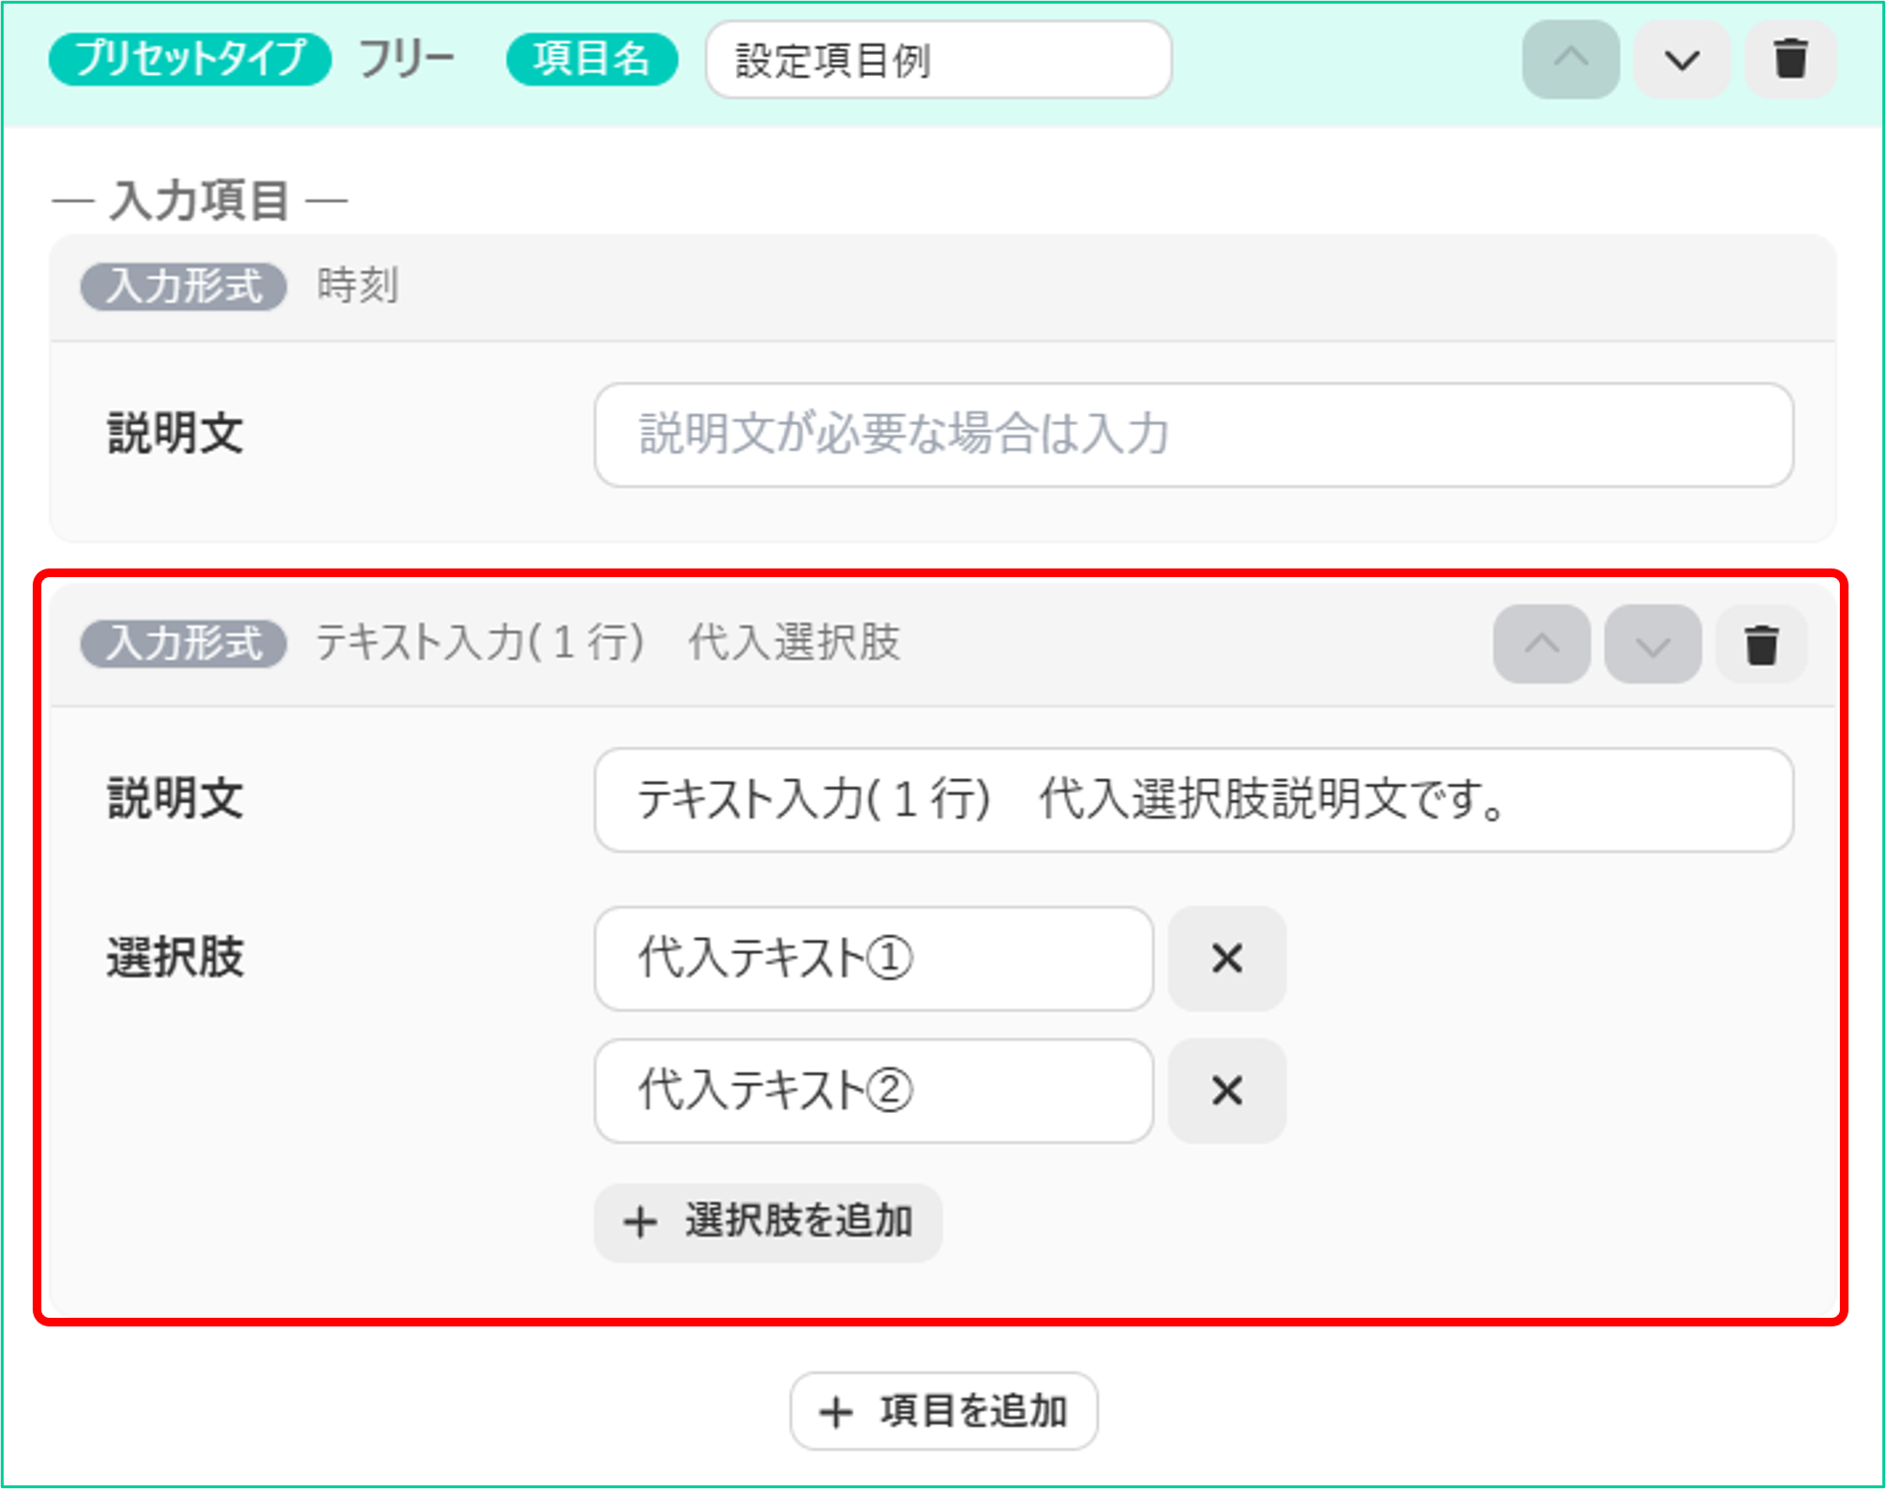The height and width of the screenshot is (1489, 1886).
Task: Edit the 代入選択肢説明文 description field
Action: coord(1194,800)
